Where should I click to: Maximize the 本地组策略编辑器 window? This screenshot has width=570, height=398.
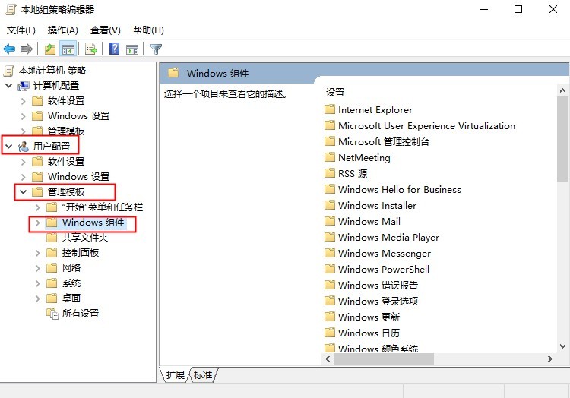[518, 9]
